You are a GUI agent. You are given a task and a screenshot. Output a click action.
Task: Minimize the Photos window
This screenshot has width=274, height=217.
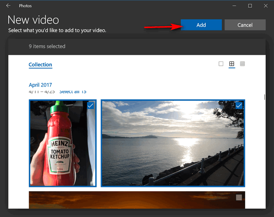pyautogui.click(x=234, y=6)
